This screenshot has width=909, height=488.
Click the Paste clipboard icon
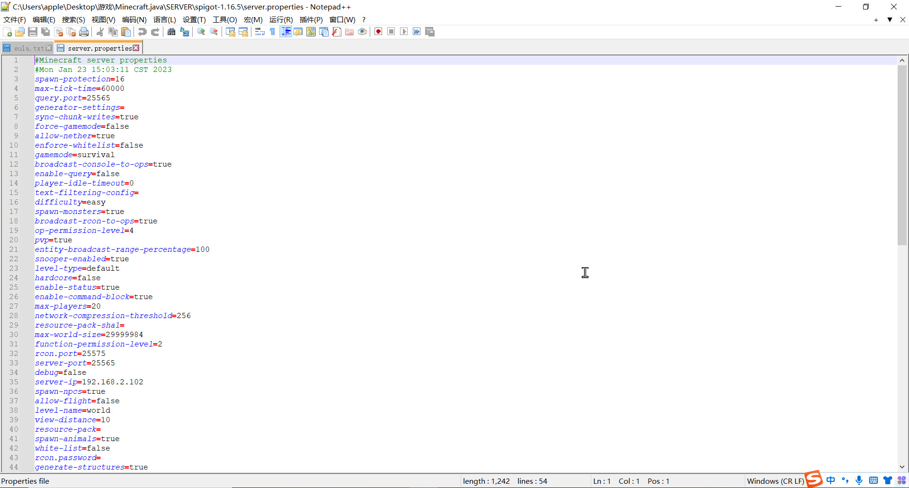click(x=126, y=32)
